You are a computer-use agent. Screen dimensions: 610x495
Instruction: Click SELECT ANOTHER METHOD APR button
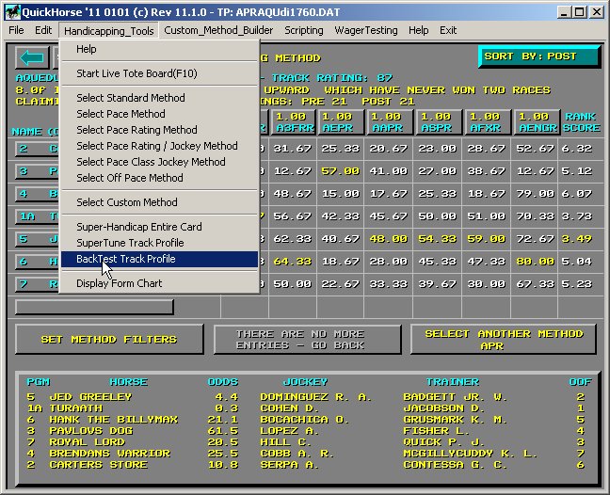point(503,340)
